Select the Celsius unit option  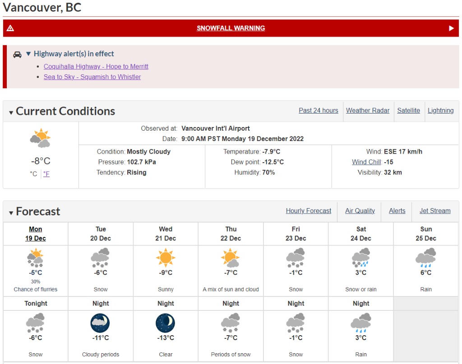click(x=33, y=174)
